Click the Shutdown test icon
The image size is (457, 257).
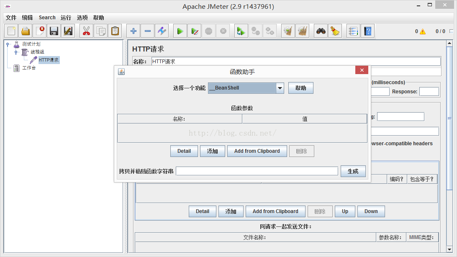(x=223, y=31)
